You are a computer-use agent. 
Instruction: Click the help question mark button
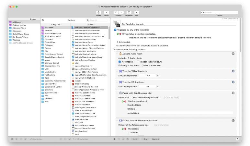[x=237, y=139]
